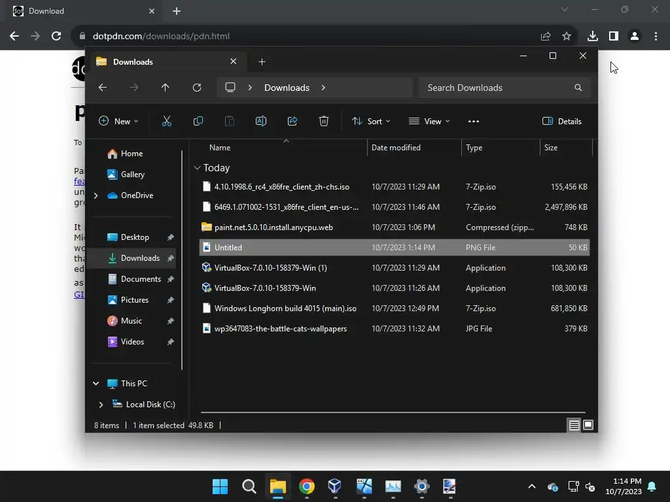Open the Sort dropdown menu
Image resolution: width=670 pixels, height=502 pixels.
[x=371, y=121]
